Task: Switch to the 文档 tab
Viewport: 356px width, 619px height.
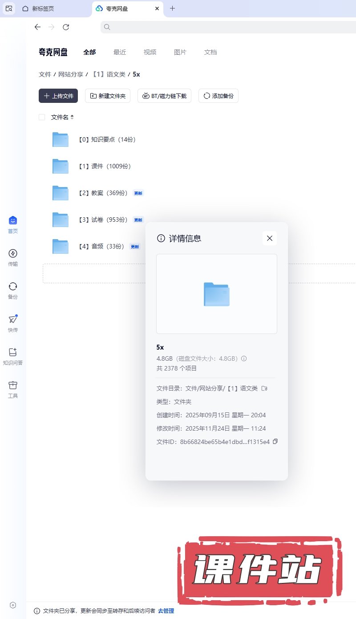Action: [x=210, y=52]
